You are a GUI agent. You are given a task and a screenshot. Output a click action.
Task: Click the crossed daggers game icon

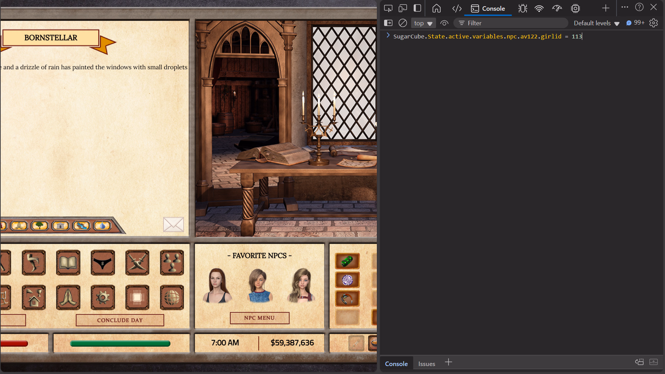(x=137, y=263)
